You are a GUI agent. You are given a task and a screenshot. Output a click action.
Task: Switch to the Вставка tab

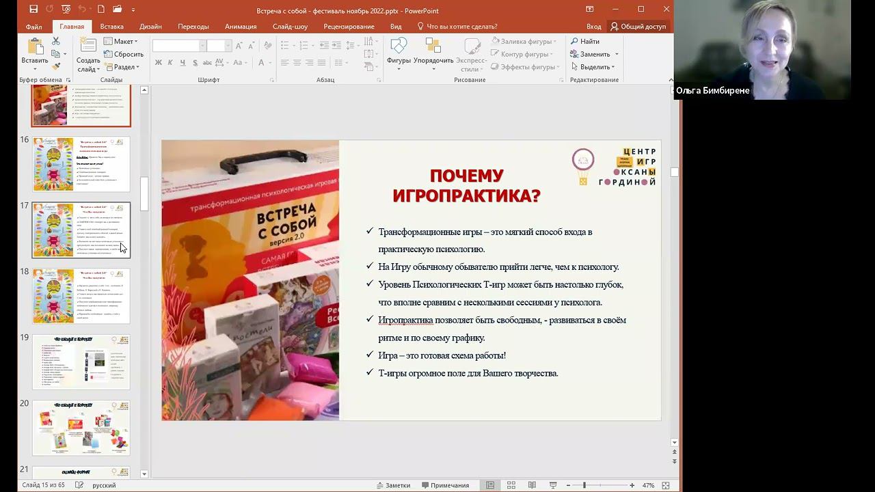[x=112, y=27]
